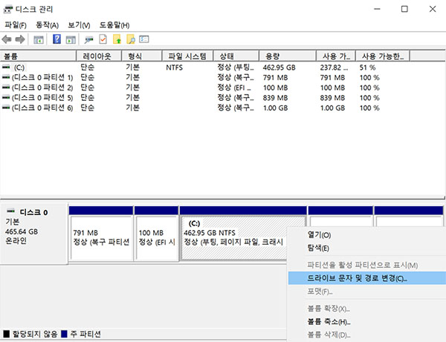Click 열기(O) in the context menu

pos(320,234)
